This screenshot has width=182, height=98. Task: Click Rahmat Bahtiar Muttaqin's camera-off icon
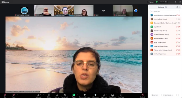point(179,50)
